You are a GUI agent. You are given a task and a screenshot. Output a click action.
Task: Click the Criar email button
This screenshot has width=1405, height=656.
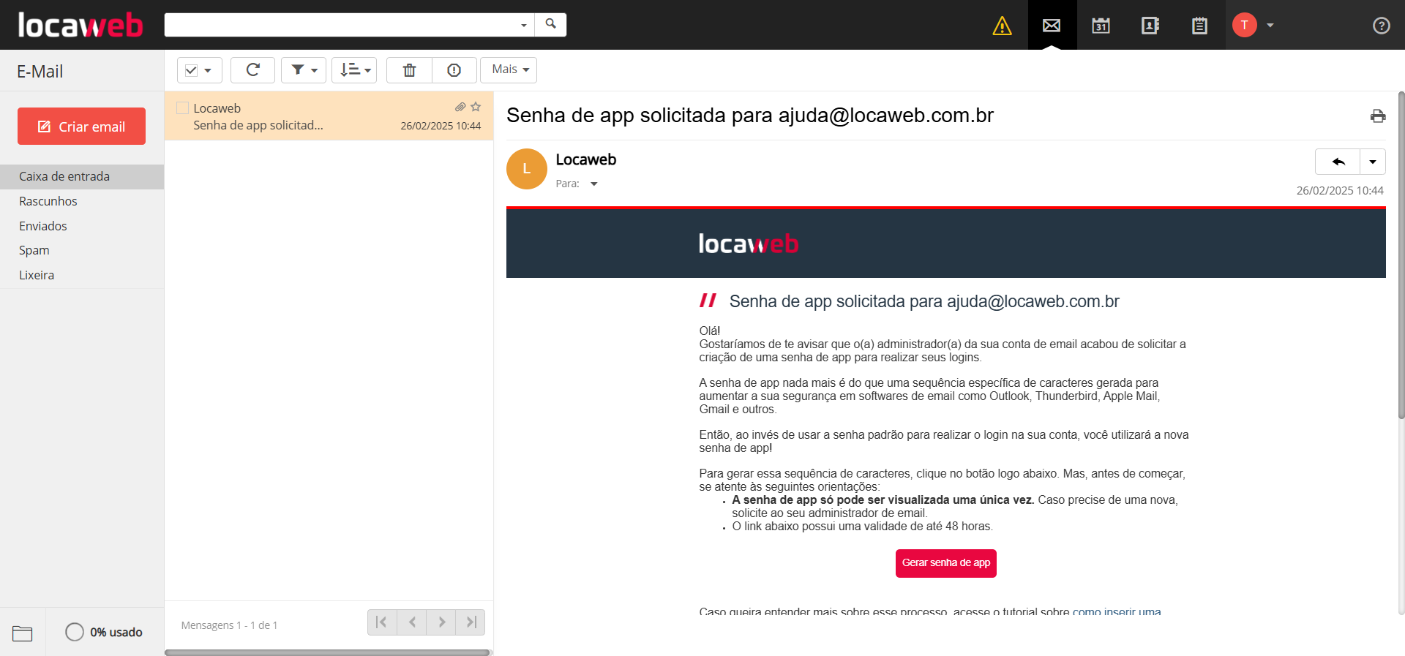(x=81, y=127)
